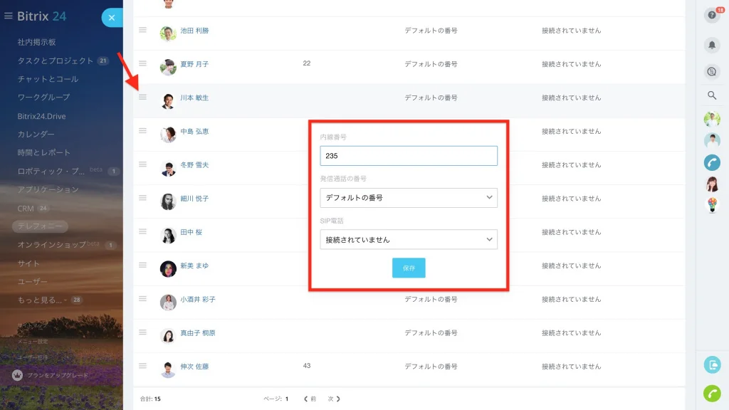Click the 内線番号 input field showing 235
The height and width of the screenshot is (410, 729).
[408, 156]
